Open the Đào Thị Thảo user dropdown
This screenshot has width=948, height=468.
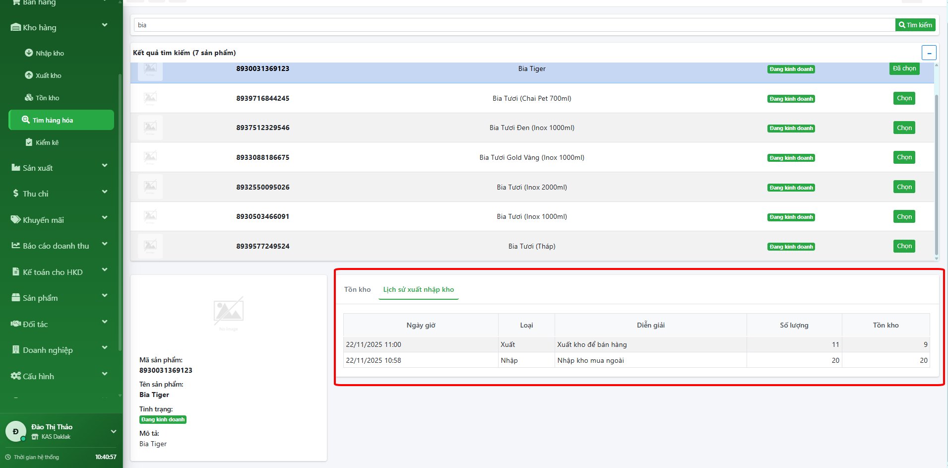[113, 431]
